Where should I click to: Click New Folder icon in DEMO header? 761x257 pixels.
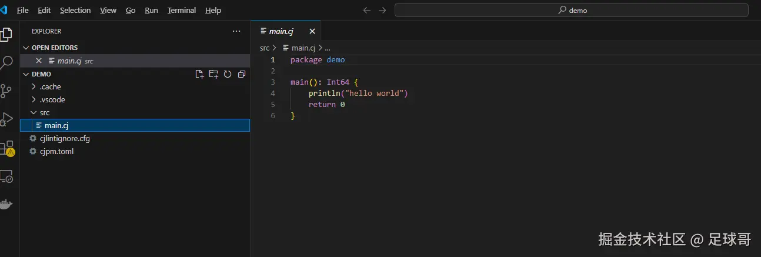[x=213, y=74]
